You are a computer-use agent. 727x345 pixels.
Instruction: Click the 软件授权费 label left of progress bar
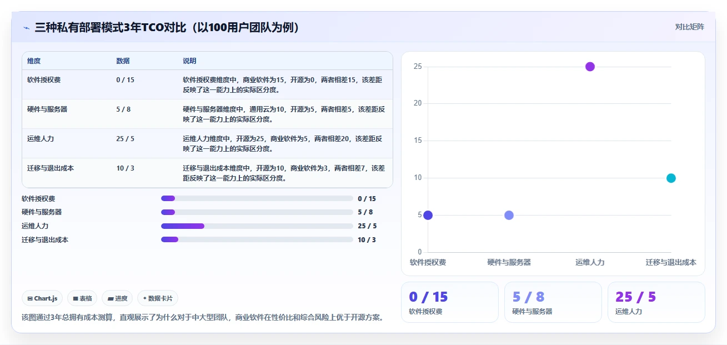[38, 198]
